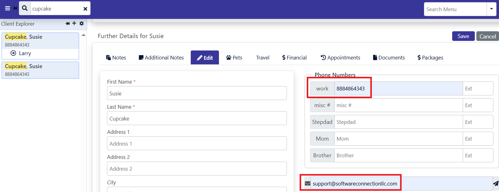
Task: Expand the Search Menu dropdown arrow
Action: click(491, 9)
